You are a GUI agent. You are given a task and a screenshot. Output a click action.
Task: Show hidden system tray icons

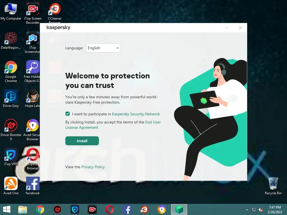[x=247, y=210]
